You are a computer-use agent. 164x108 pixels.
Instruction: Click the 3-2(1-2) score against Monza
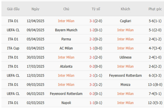96,85
